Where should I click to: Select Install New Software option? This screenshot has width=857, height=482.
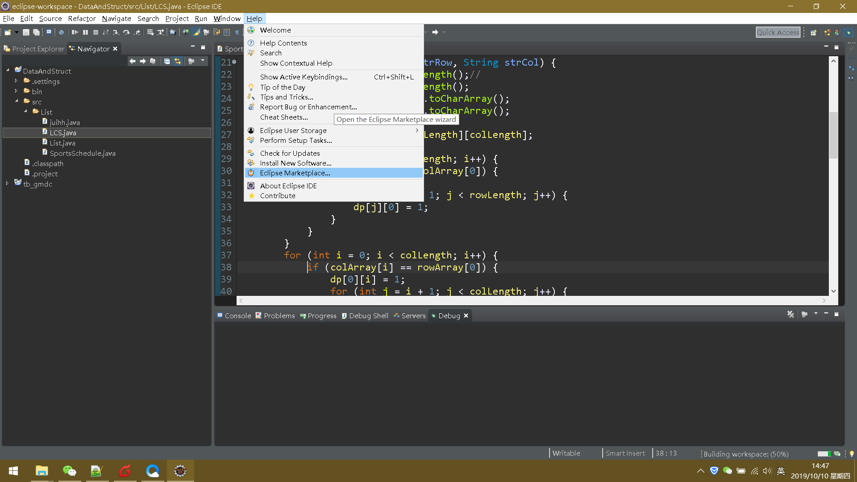click(x=295, y=163)
